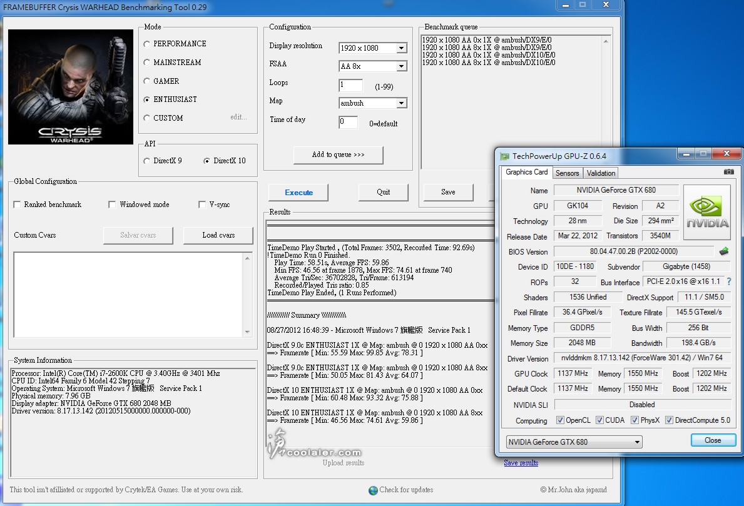Click the Upload results link
Viewport: 744px width, 506px height.
click(x=344, y=463)
